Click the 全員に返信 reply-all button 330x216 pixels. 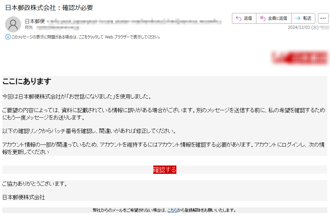273,18
